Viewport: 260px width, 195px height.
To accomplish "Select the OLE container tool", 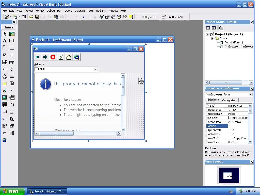I will 5,105.
